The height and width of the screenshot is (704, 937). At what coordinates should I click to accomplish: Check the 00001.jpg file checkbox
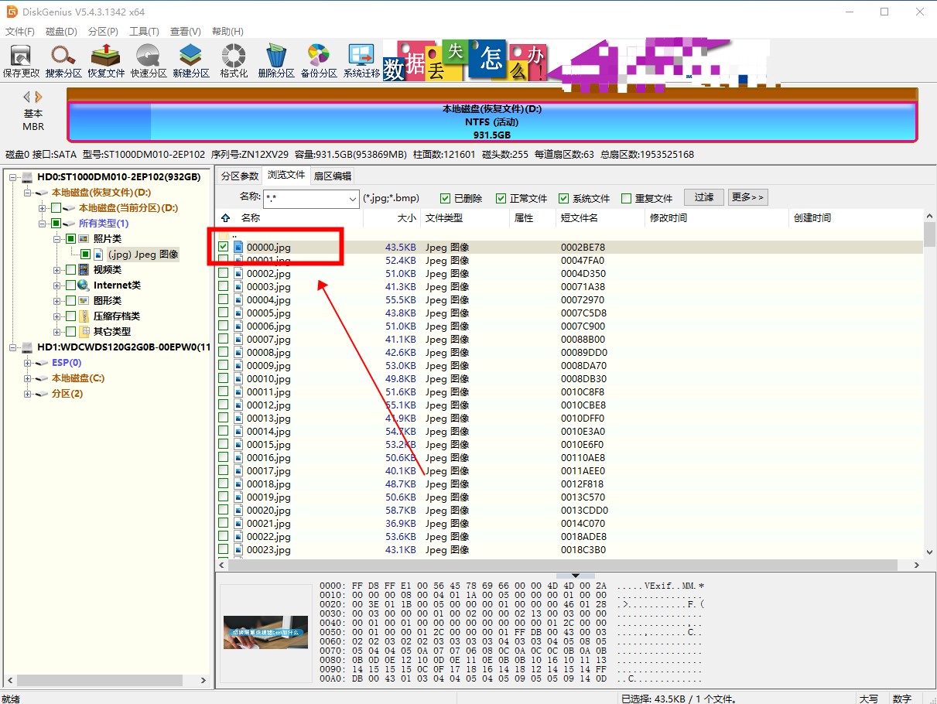[x=224, y=261]
